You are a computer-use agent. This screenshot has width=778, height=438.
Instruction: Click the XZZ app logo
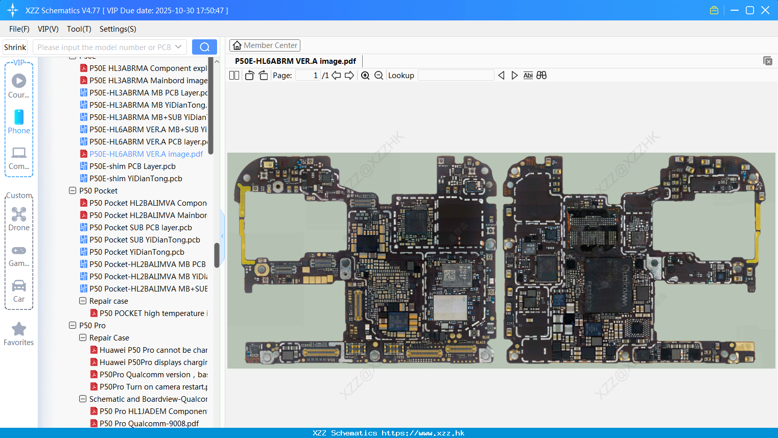pos(12,10)
